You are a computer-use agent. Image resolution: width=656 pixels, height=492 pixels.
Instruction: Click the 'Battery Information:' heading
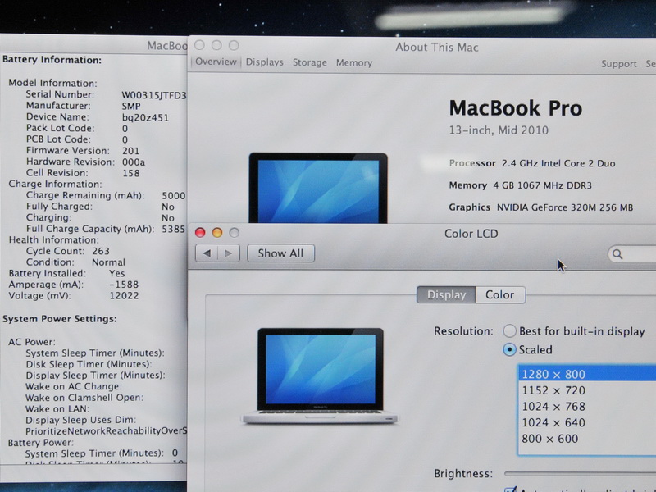[x=52, y=60]
